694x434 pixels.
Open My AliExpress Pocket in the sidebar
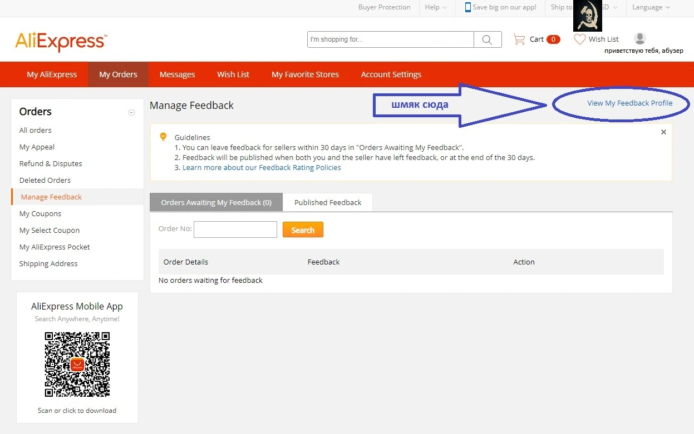(55, 247)
